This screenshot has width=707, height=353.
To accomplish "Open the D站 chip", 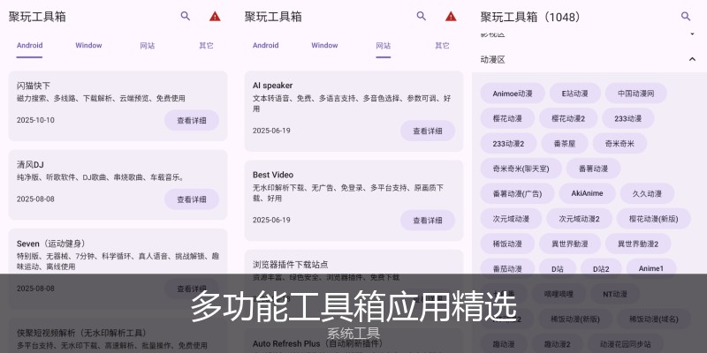I will pyautogui.click(x=558, y=269).
